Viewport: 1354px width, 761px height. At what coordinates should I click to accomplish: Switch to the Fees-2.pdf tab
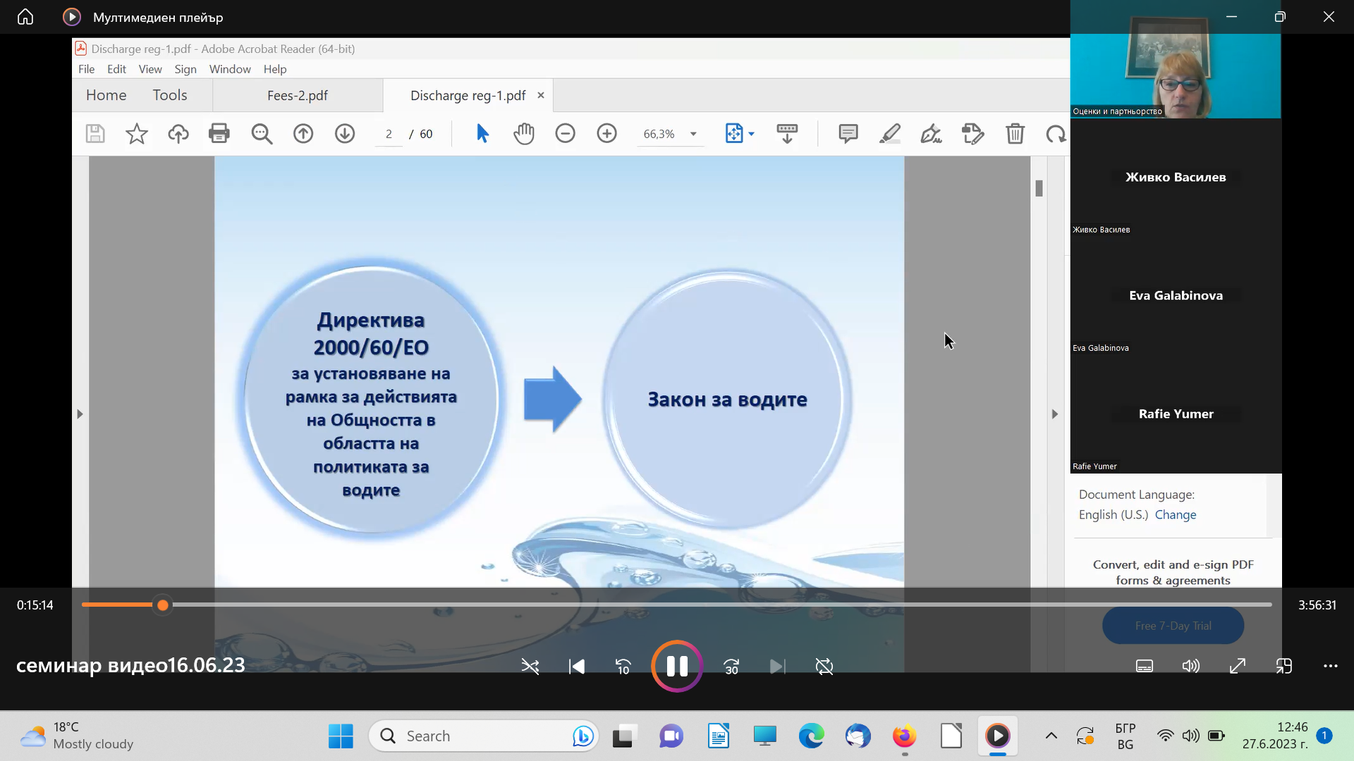(x=298, y=96)
